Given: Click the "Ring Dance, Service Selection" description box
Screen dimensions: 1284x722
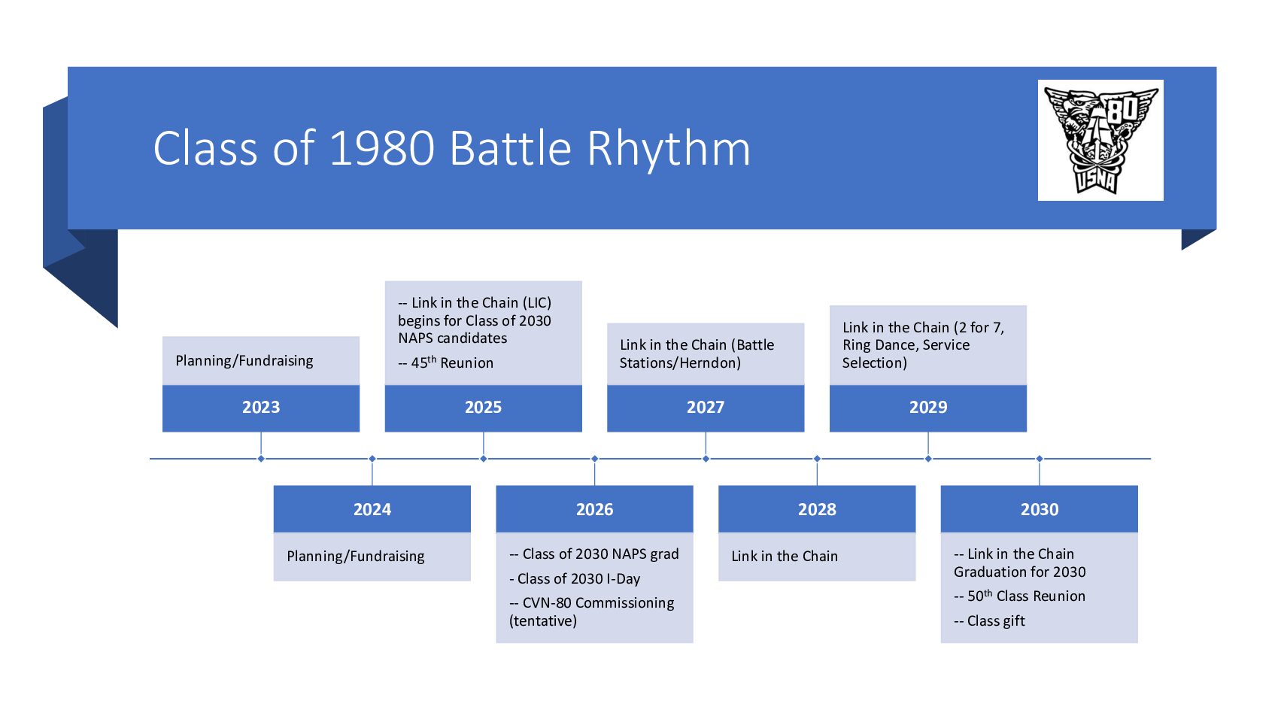Looking at the screenshot, I should click(x=927, y=345).
